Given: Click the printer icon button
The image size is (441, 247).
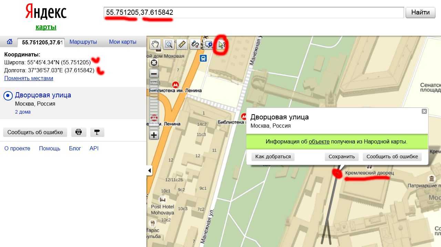Looking at the screenshot, I should click(x=79, y=132).
